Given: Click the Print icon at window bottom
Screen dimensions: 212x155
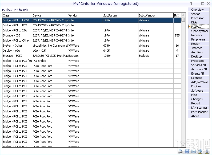Looking at the screenshot, I should click(180, 151).
